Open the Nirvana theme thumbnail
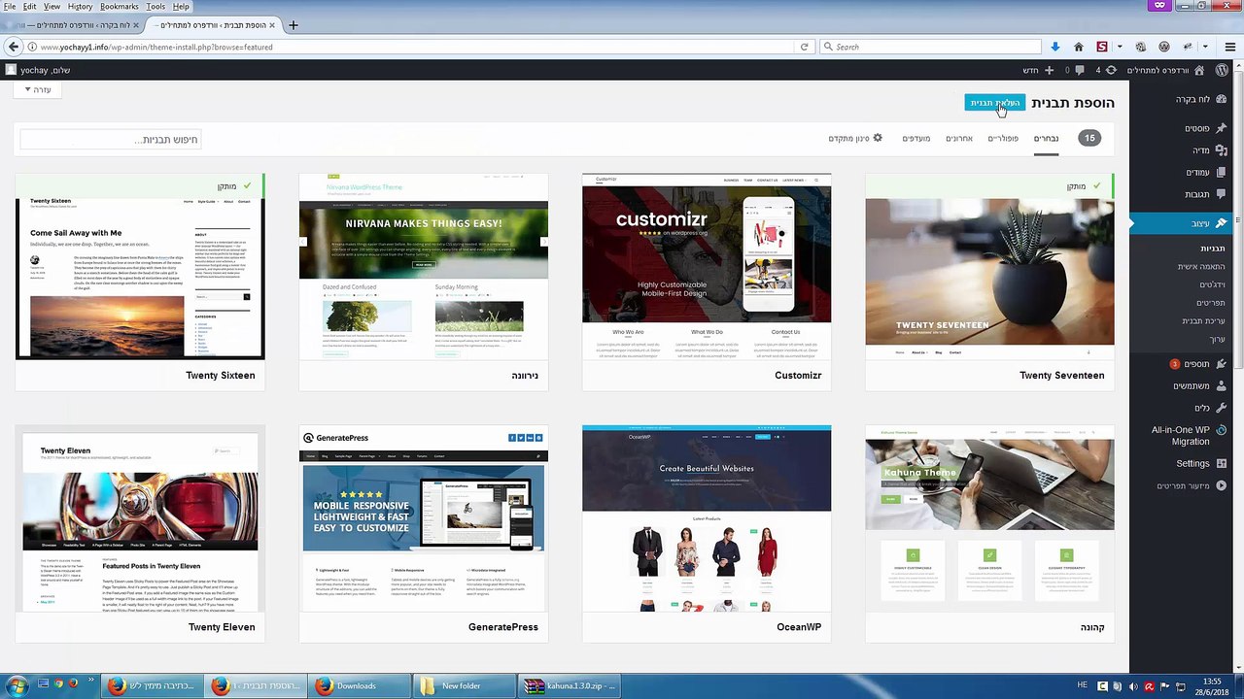 point(424,267)
